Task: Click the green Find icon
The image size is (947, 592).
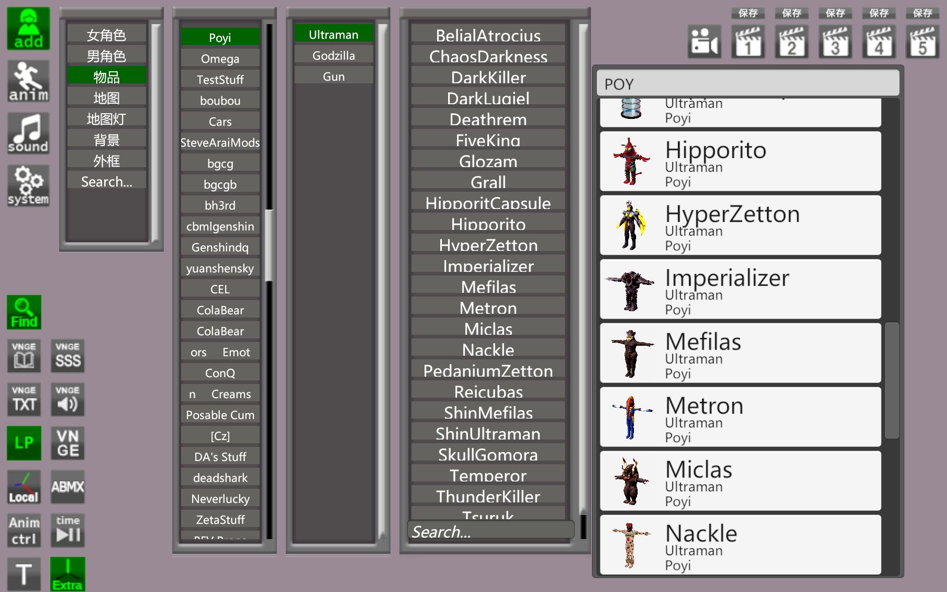Action: (24, 312)
